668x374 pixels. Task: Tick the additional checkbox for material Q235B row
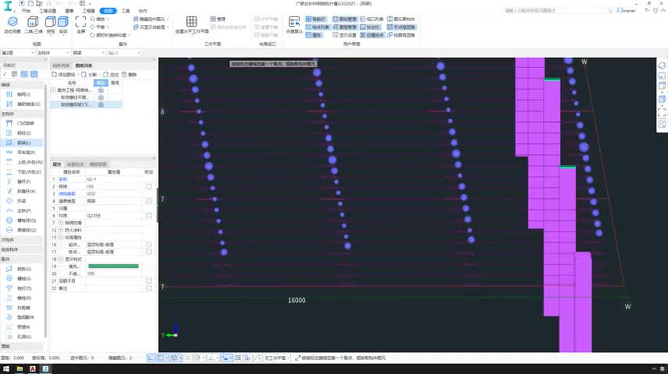coord(149,215)
